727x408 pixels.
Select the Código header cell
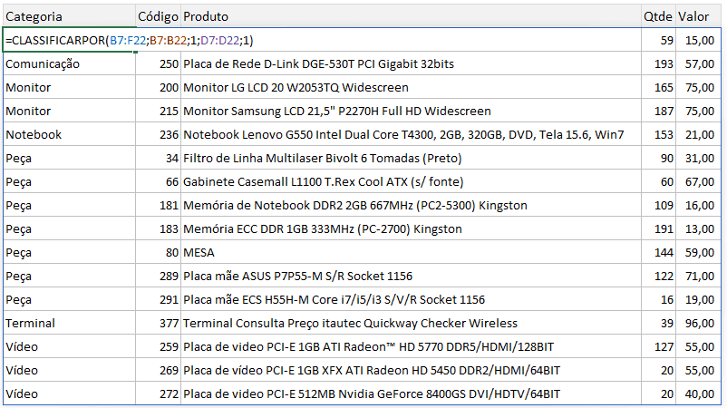(x=158, y=16)
